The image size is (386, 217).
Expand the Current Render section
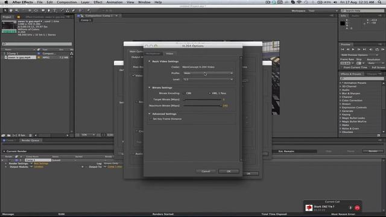(4, 151)
